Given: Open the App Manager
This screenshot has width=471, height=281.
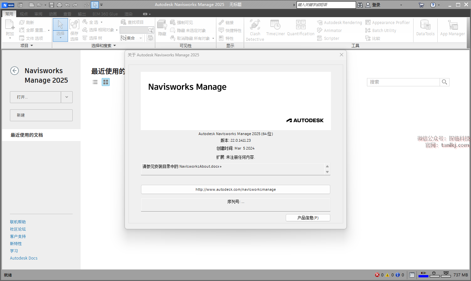Looking at the screenshot, I should pos(453,26).
